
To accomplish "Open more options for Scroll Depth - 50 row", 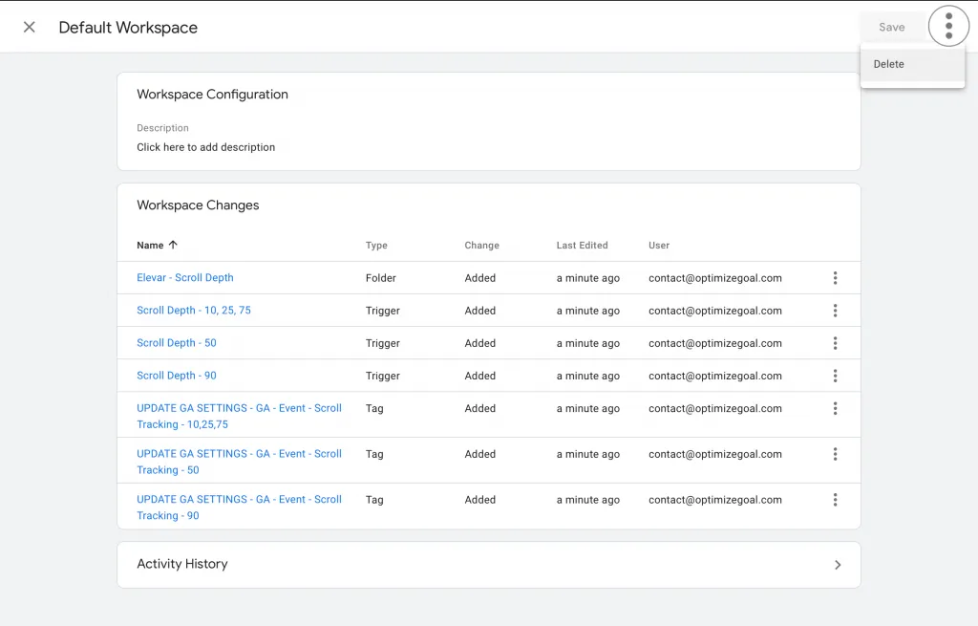I will coord(835,343).
